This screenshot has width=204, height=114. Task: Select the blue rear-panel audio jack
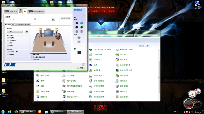[82, 23]
